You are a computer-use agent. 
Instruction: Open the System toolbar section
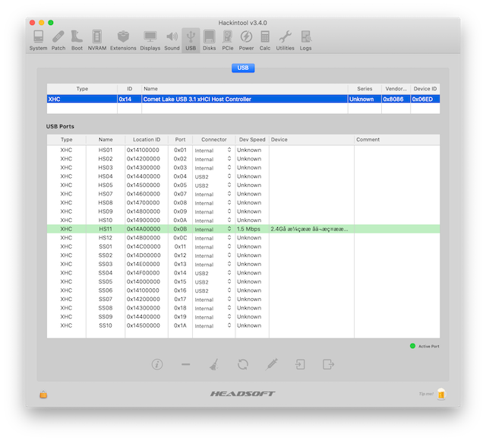[x=38, y=40]
